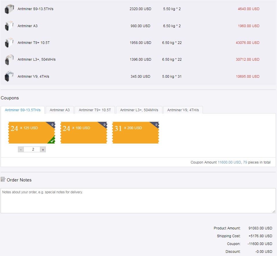Click the 2320.00 USD unit price
This screenshot has width=277, height=256.
coord(140,9)
